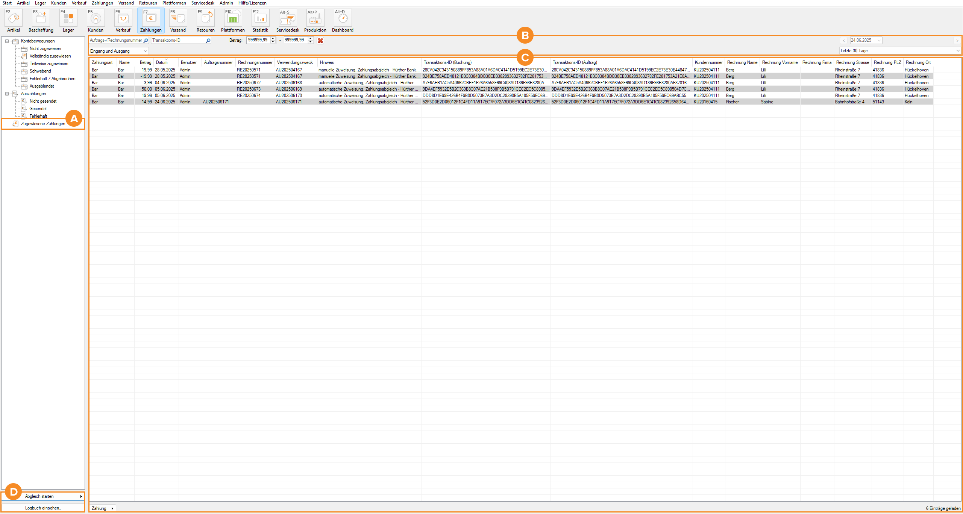Select the Teilweise zugewiesen tree item
Viewport: 963px width, 514px height.
click(x=49, y=64)
